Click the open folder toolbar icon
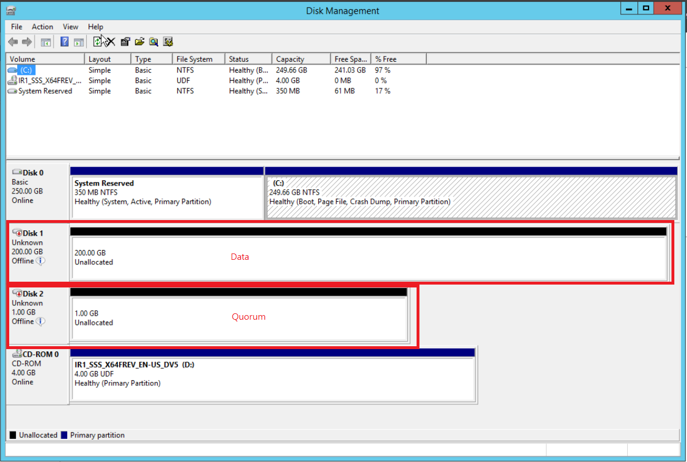The image size is (687, 462). 139,41
